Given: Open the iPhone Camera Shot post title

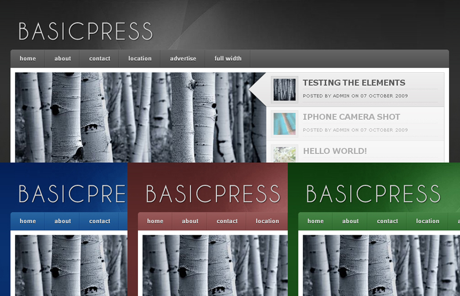Looking at the screenshot, I should coord(351,117).
